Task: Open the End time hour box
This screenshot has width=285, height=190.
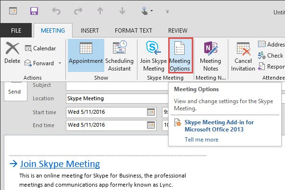Action: (x=166, y=125)
